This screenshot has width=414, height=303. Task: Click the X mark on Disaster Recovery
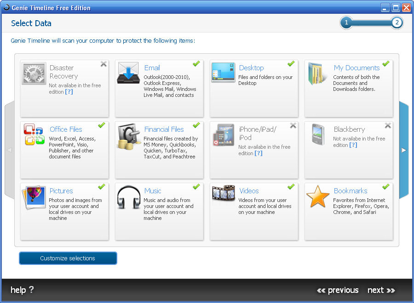click(x=103, y=64)
